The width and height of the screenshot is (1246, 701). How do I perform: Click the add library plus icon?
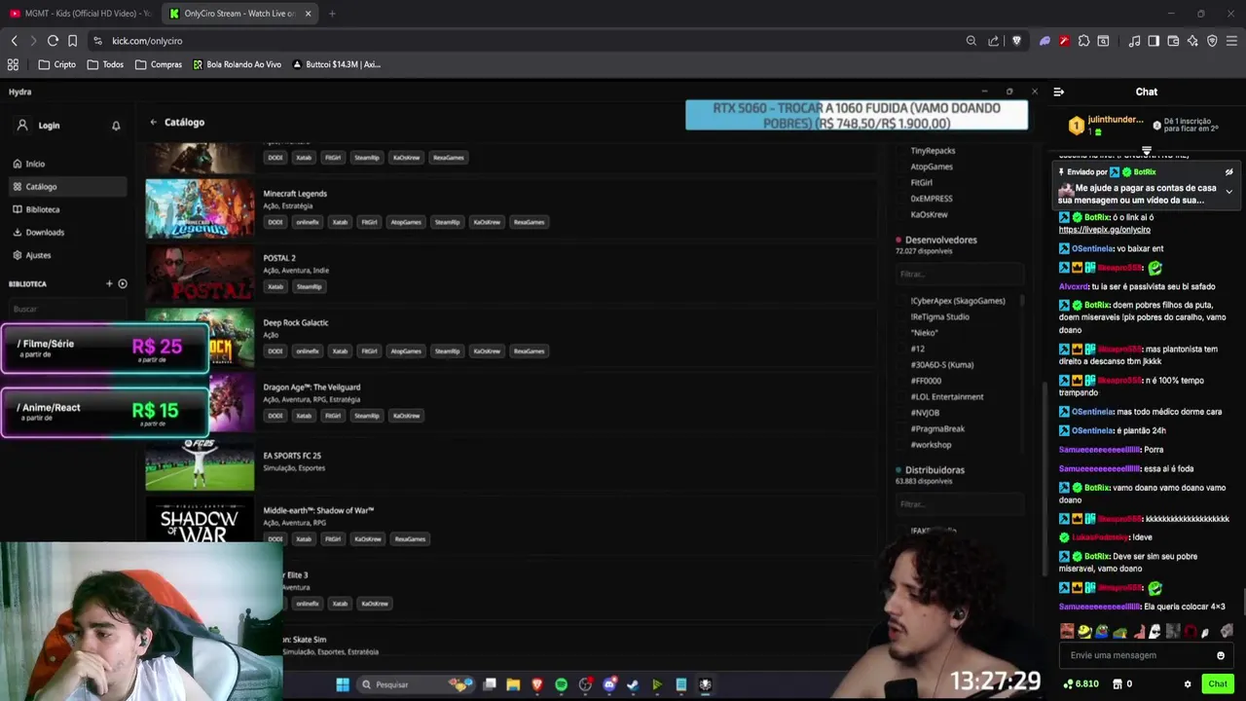coord(109,283)
